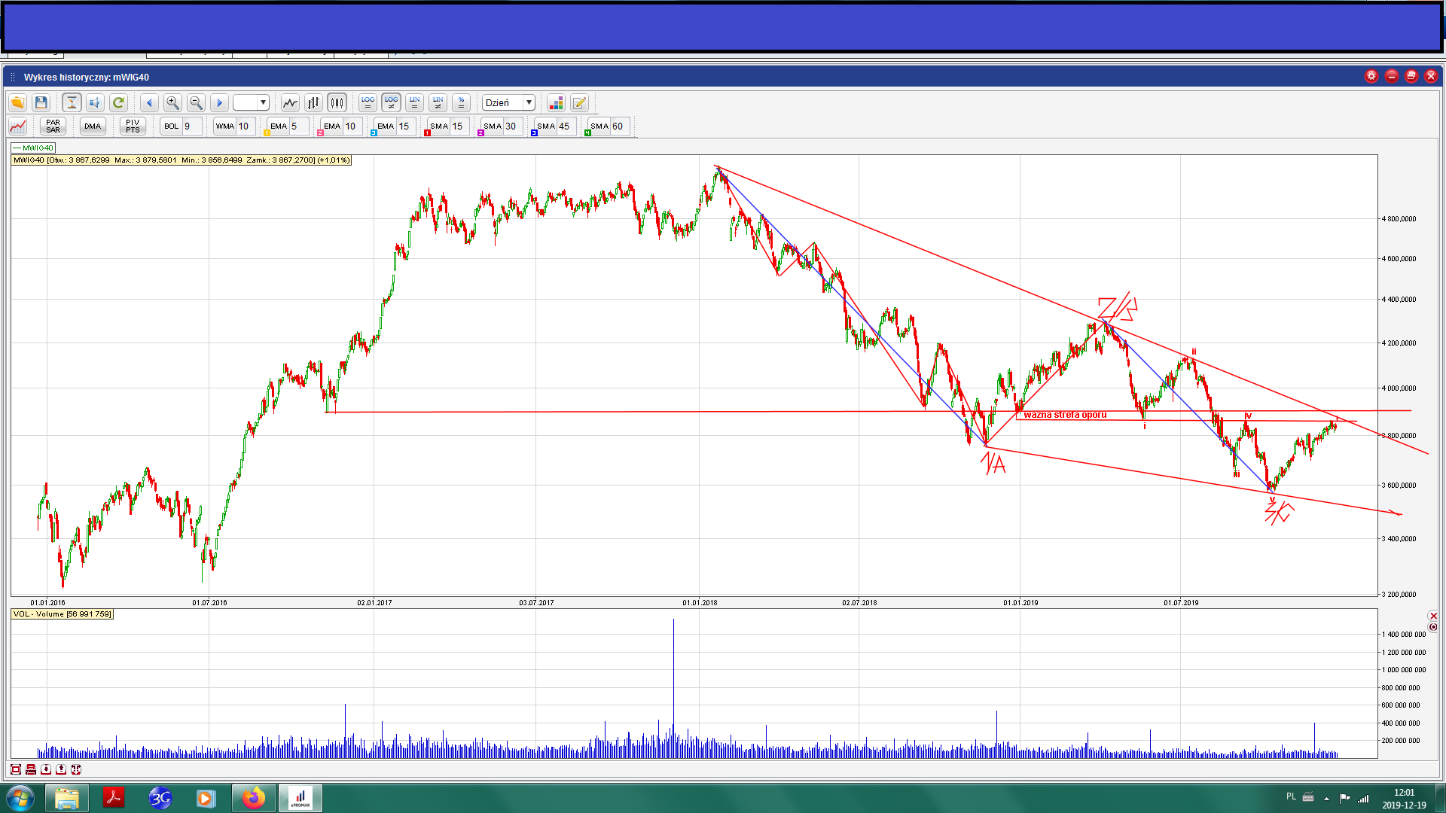
Task: Zoom out with the magnifier minus icon
Action: point(196,102)
